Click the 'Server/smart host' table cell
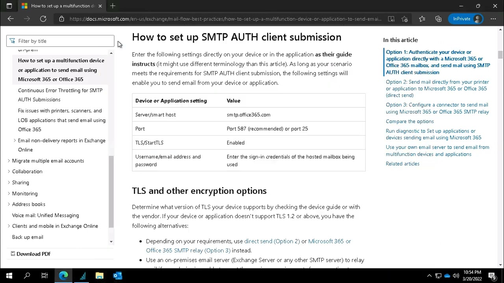The width and height of the screenshot is (504, 283). coord(156,115)
